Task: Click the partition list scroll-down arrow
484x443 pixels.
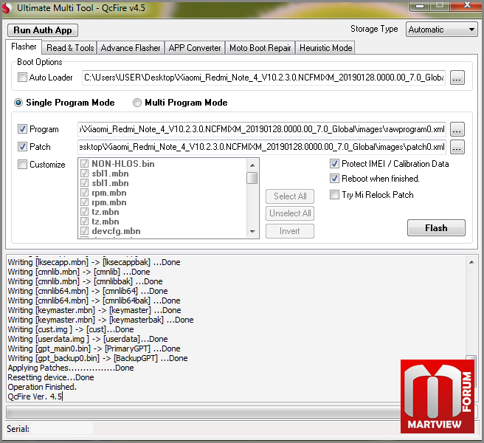Action: tap(253, 231)
